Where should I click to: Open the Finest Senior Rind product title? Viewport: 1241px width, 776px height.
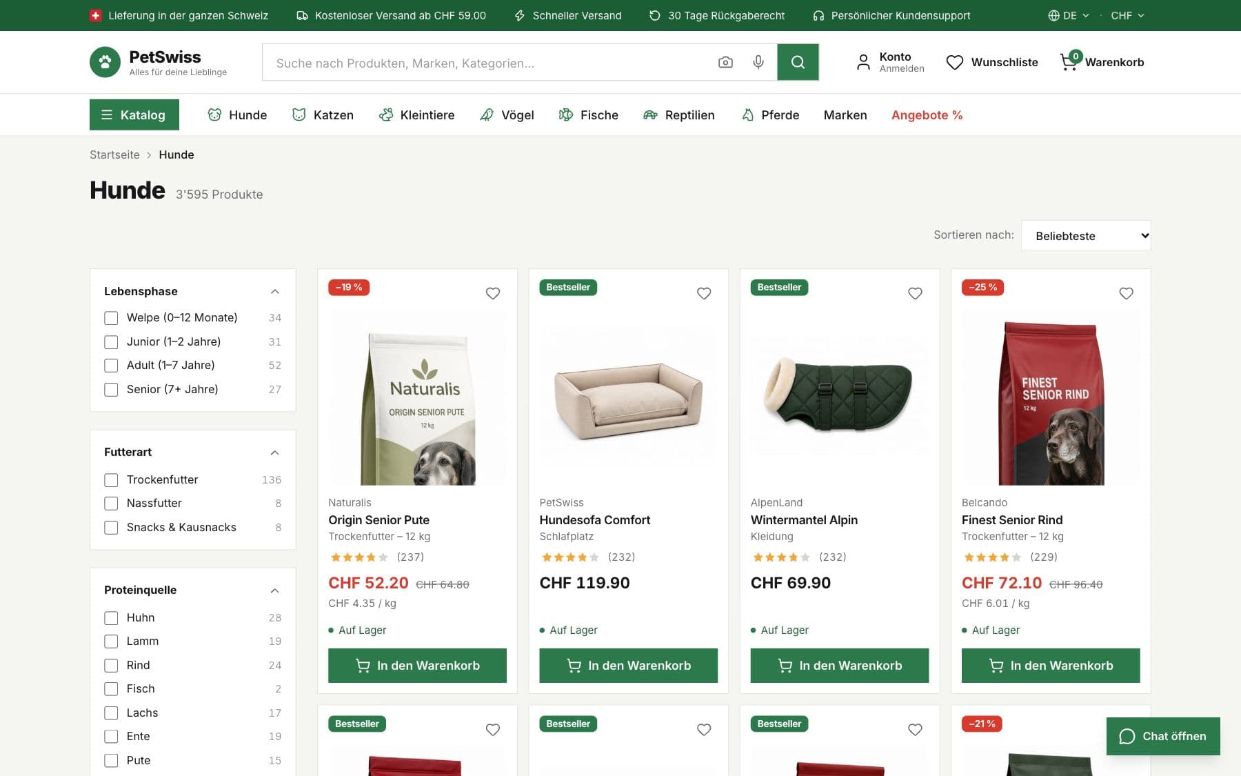(1011, 520)
